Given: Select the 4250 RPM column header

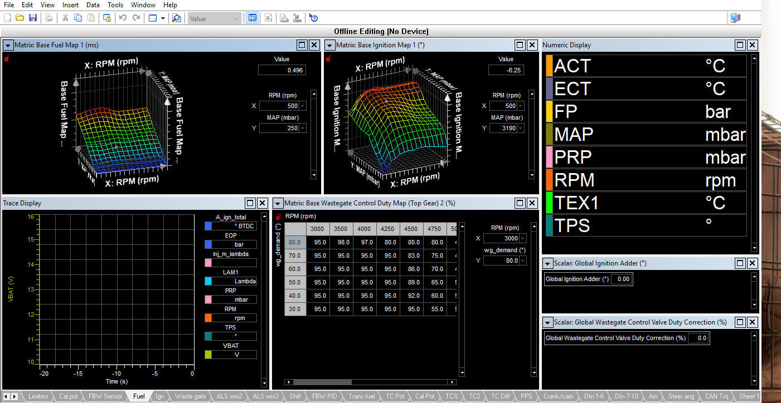Looking at the screenshot, I should click(389, 229).
